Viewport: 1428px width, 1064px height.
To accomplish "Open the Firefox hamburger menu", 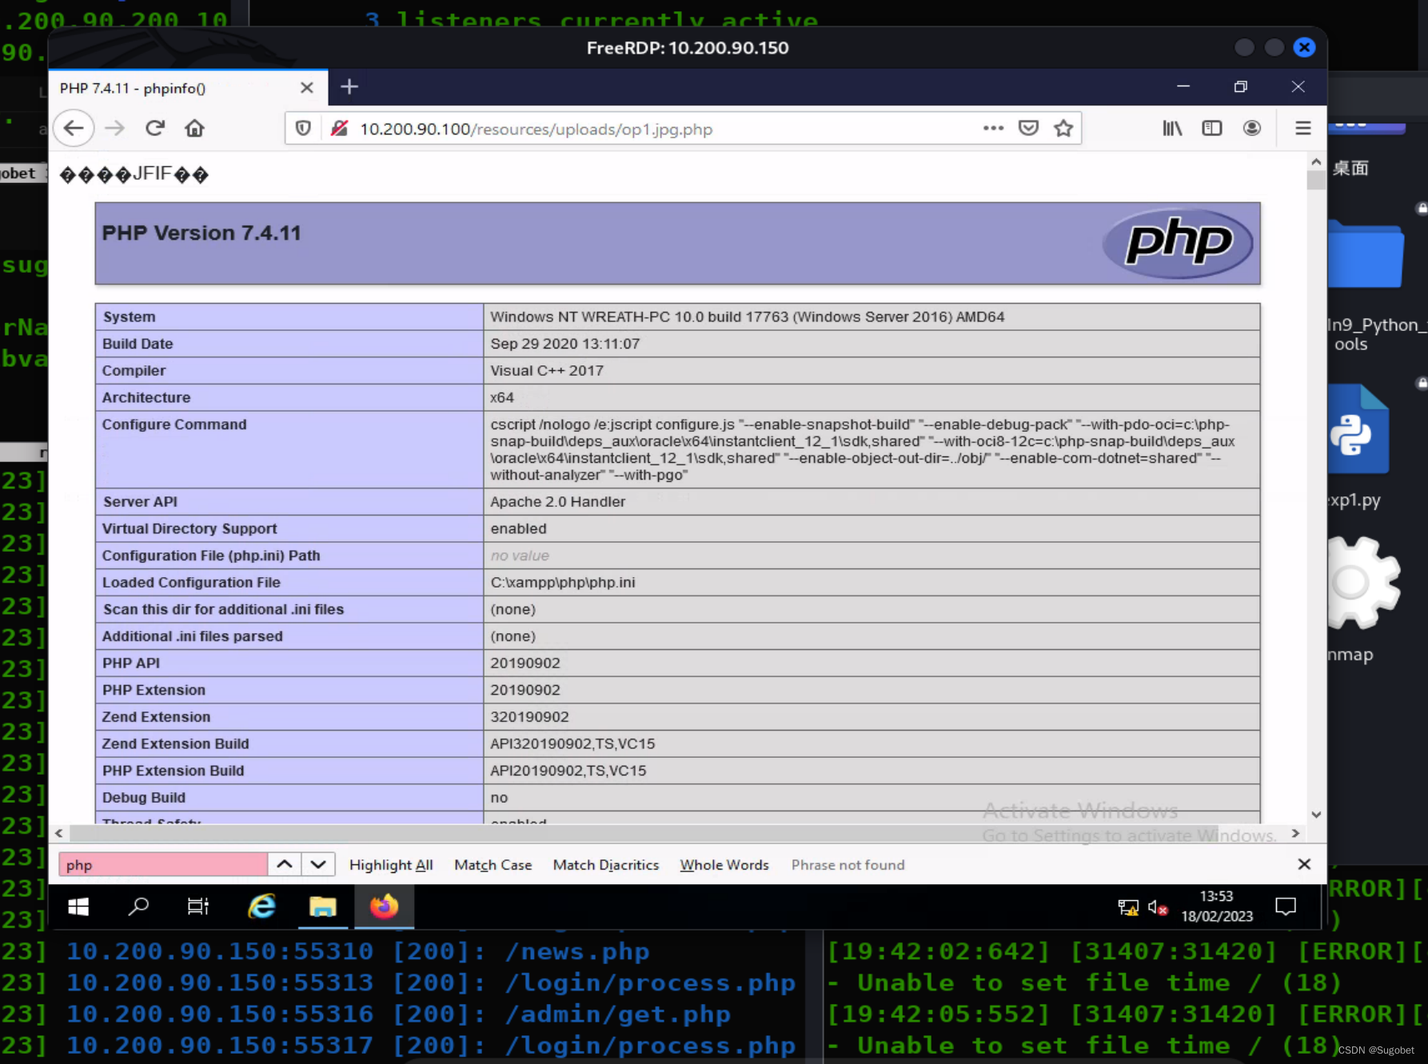I will pos(1303,128).
